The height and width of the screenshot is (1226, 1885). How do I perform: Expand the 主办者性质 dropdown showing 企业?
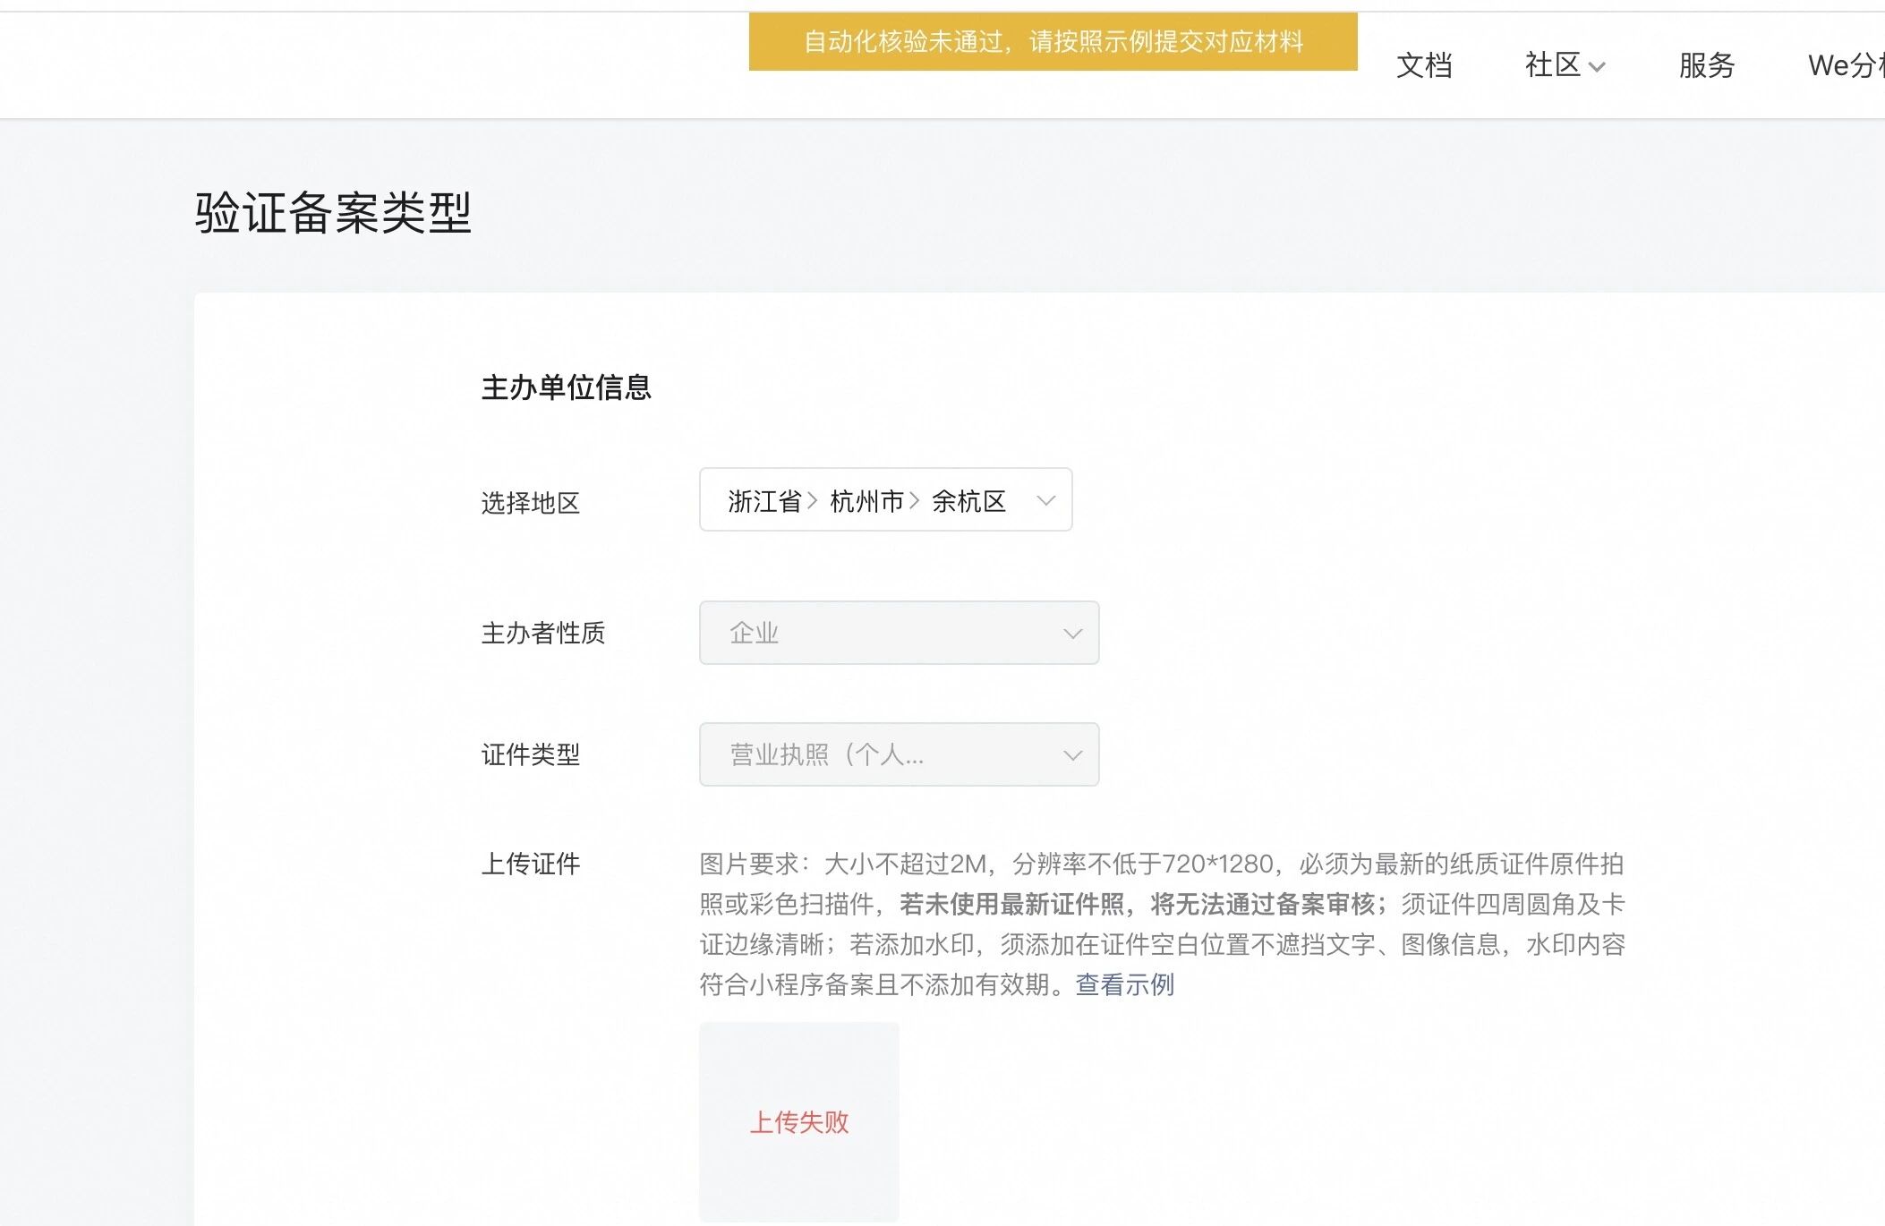tap(898, 633)
